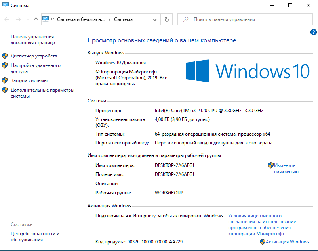Click the Windows 10 logo

point(248,71)
